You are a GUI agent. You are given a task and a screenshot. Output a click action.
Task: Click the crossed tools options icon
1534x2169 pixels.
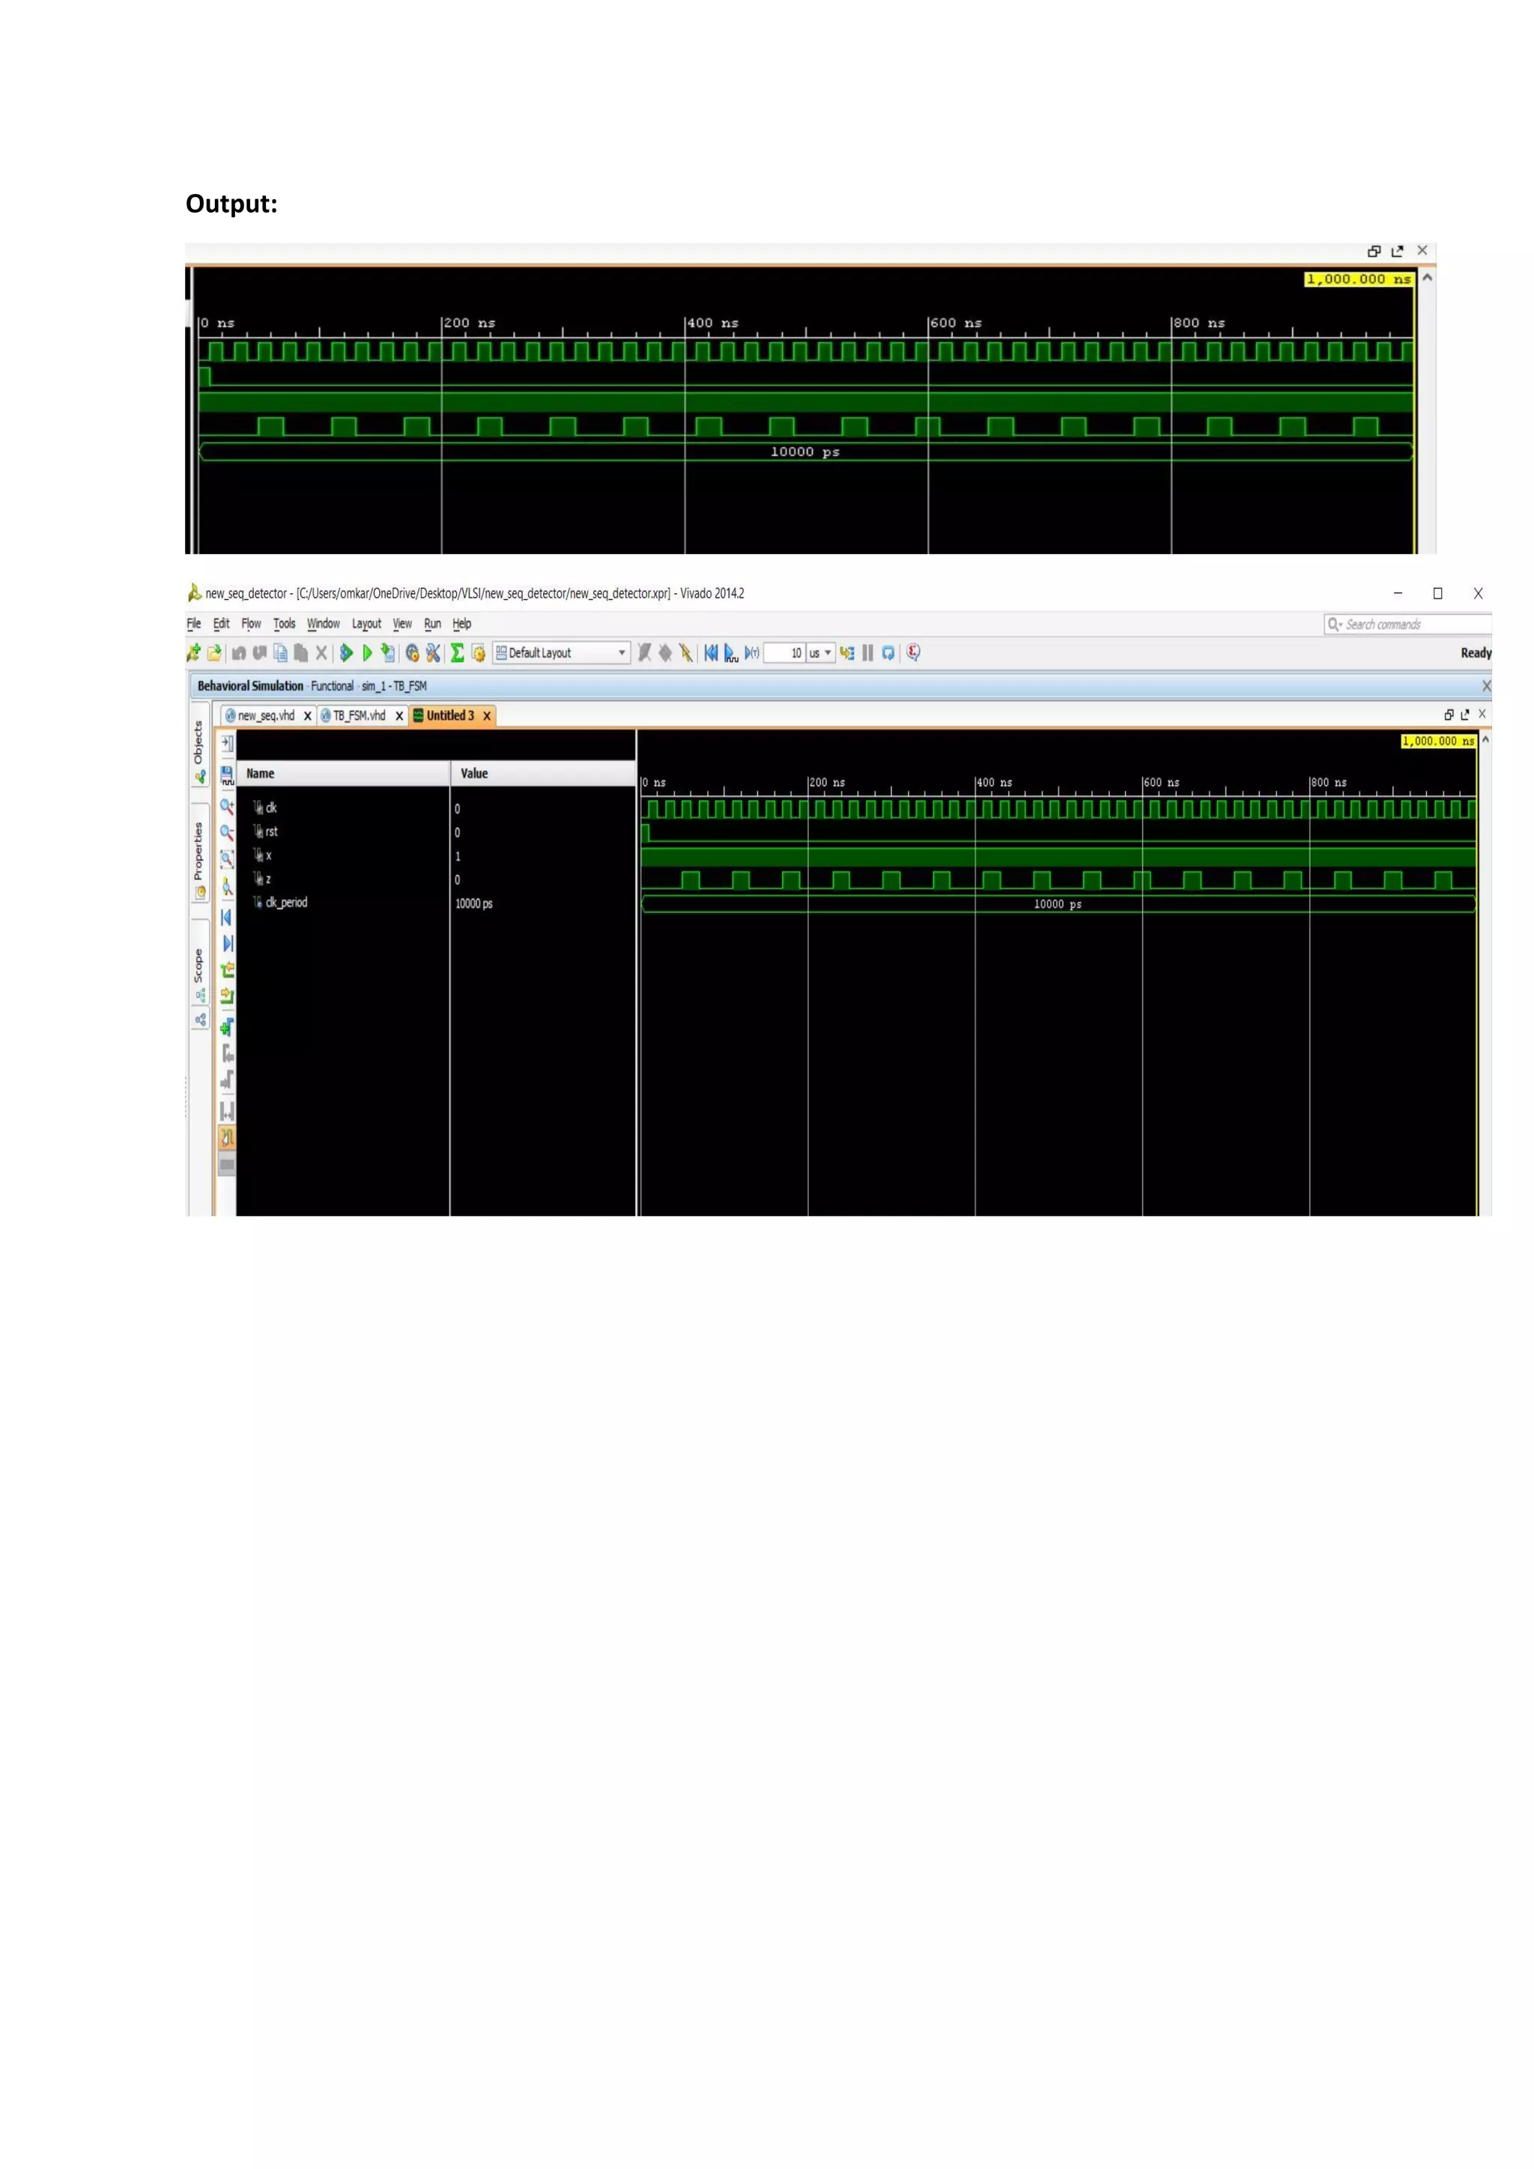tap(434, 653)
